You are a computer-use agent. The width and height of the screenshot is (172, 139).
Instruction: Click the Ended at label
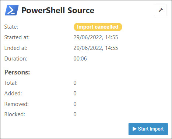point(16,48)
